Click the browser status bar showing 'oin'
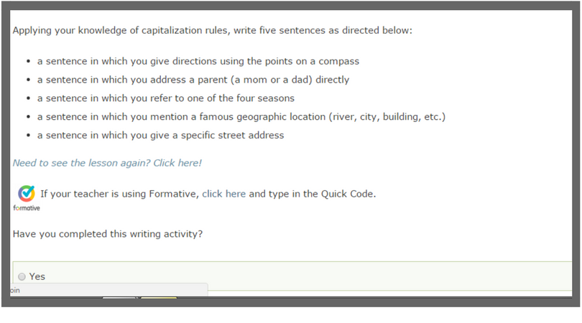 108,290
